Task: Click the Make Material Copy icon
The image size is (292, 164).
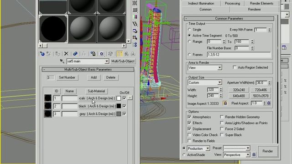Action: (75, 54)
